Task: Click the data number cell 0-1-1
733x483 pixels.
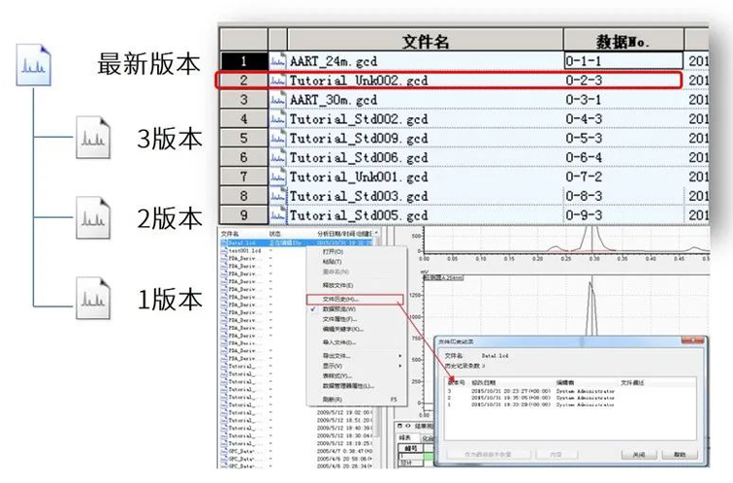Action: coord(623,61)
